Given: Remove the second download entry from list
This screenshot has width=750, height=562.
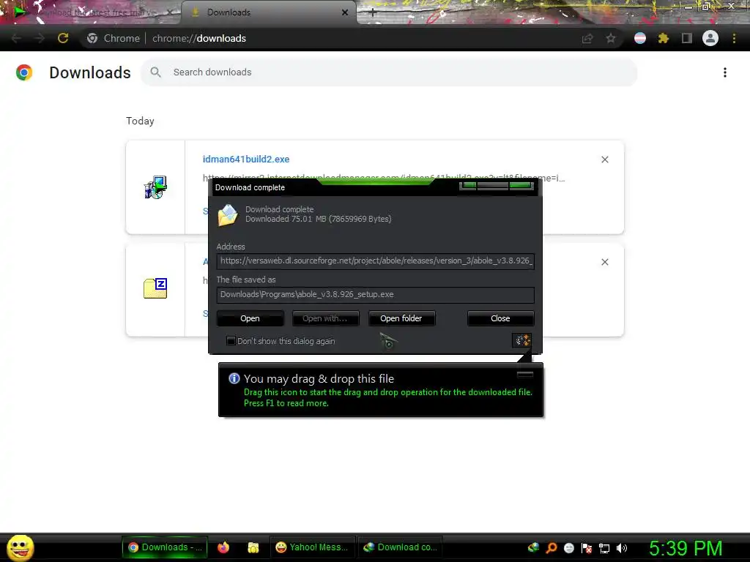Looking at the screenshot, I should coord(605,262).
